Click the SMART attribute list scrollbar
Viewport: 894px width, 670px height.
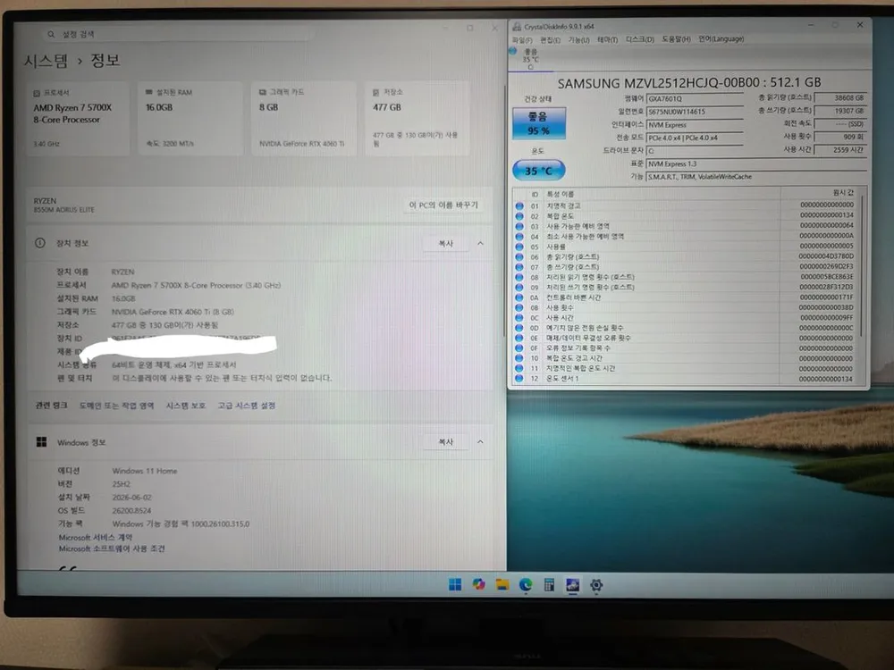point(862,265)
